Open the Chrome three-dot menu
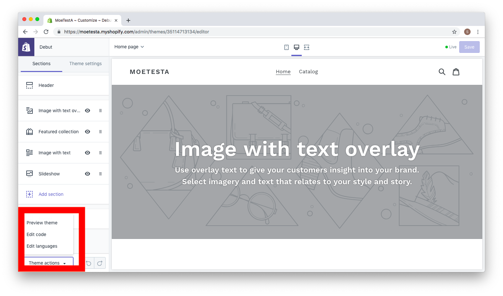 click(478, 32)
